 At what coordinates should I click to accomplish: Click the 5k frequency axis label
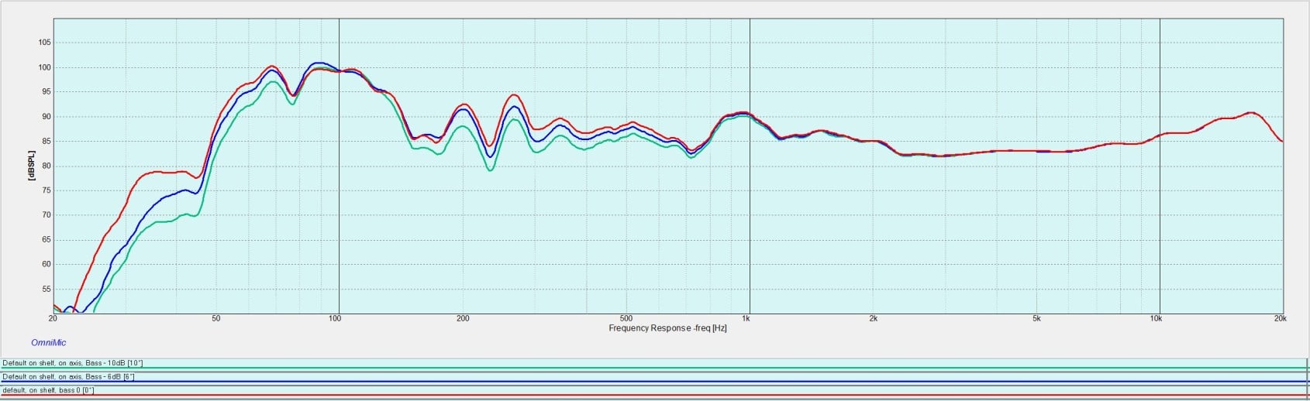coord(1036,318)
